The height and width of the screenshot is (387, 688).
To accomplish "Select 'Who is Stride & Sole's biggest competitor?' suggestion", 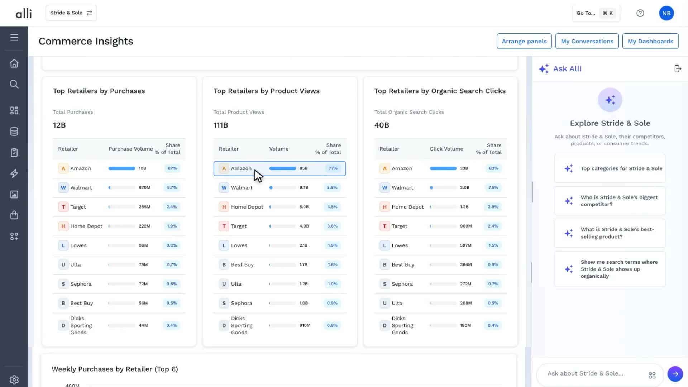I will click(610, 201).
